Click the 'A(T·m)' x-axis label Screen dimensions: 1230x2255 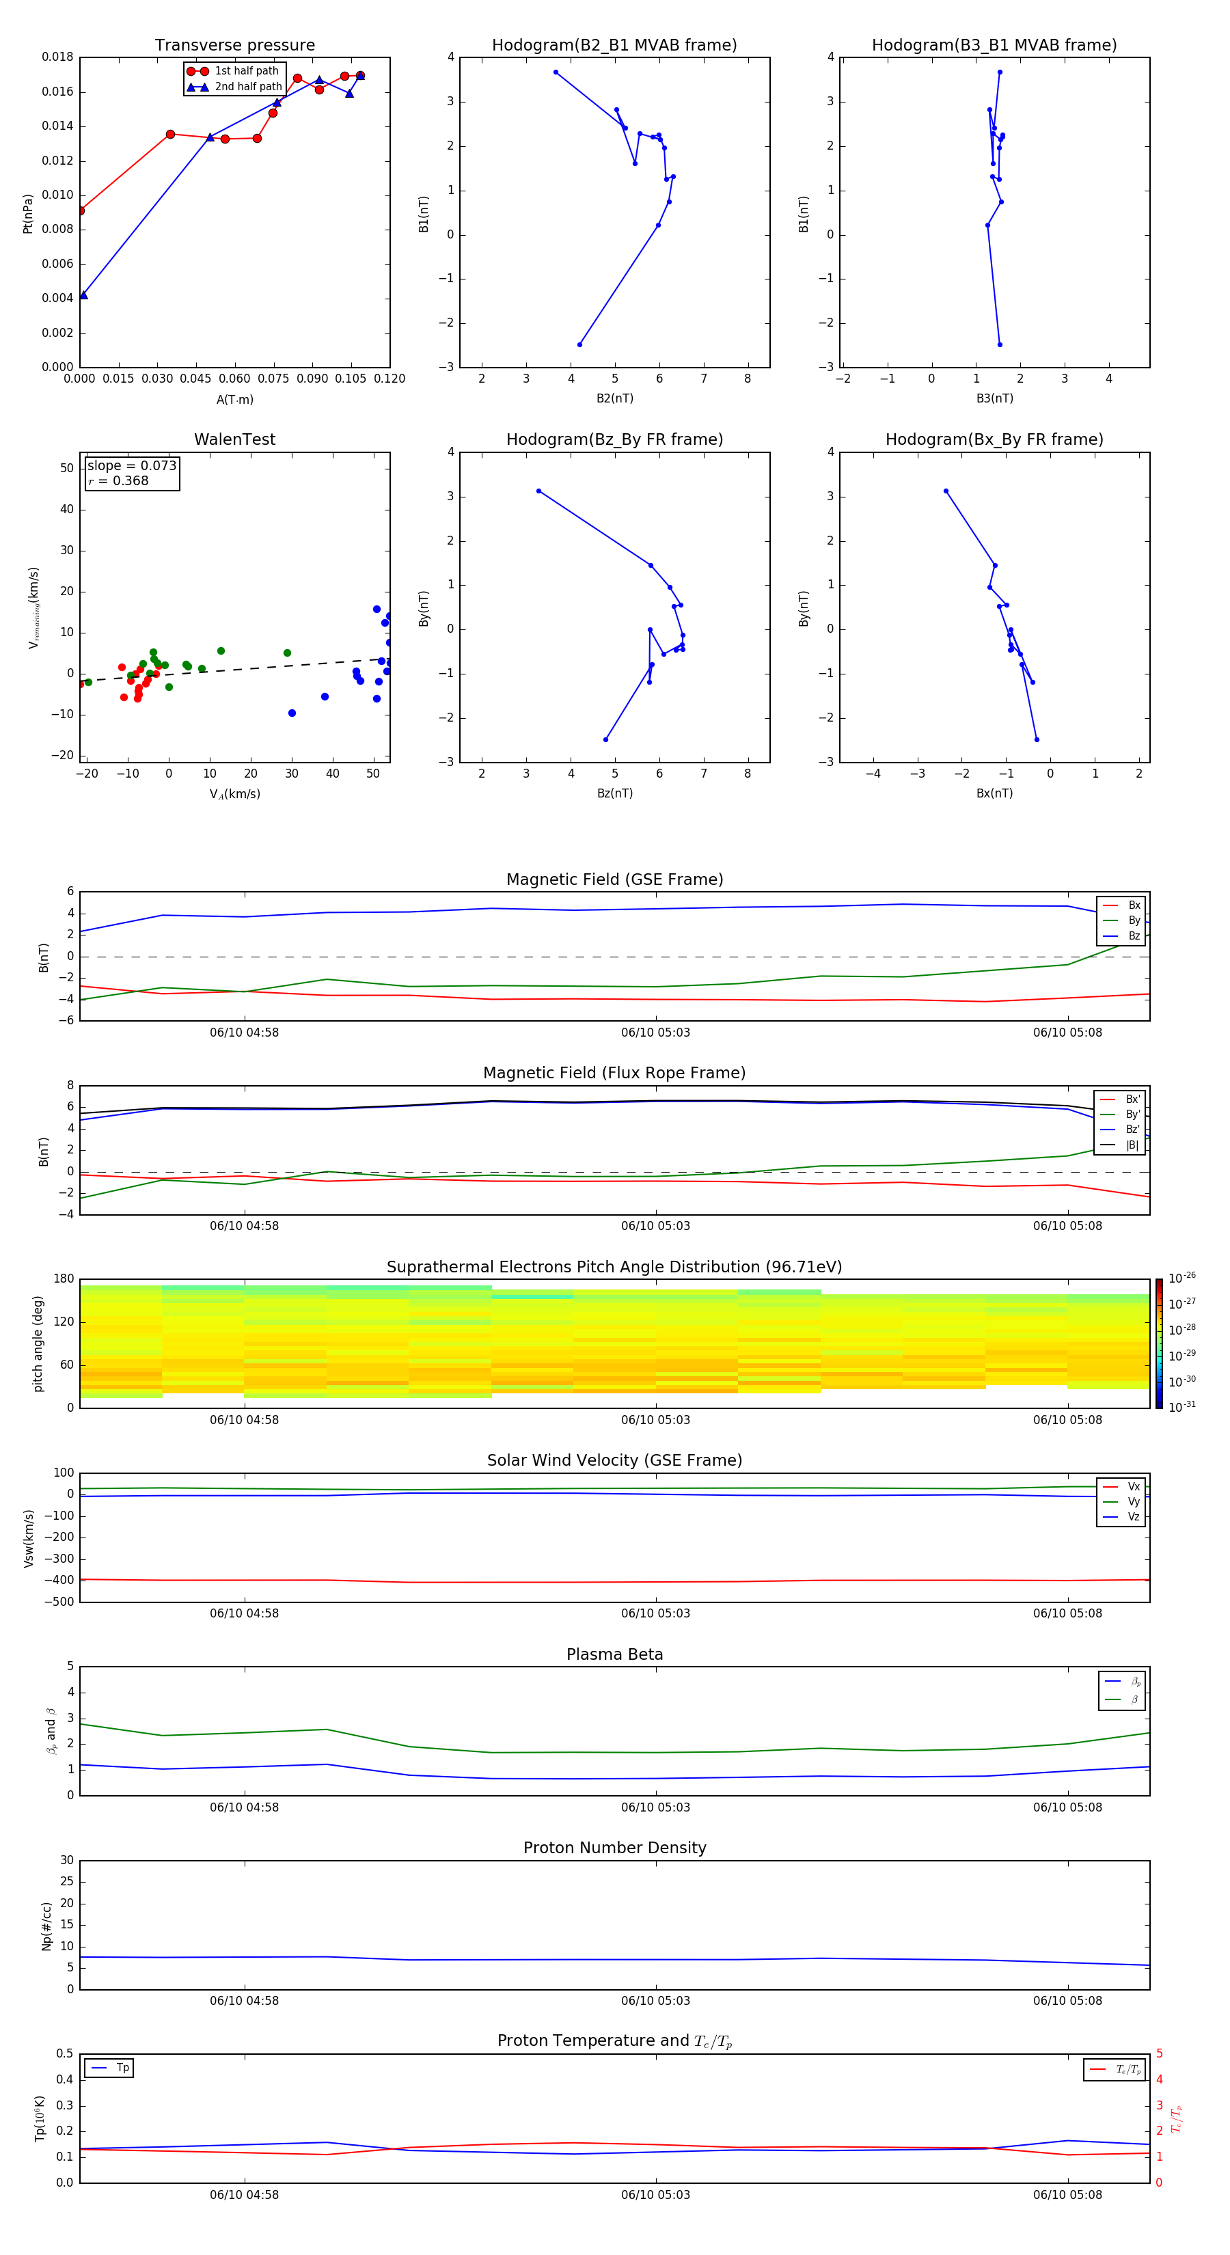234,400
